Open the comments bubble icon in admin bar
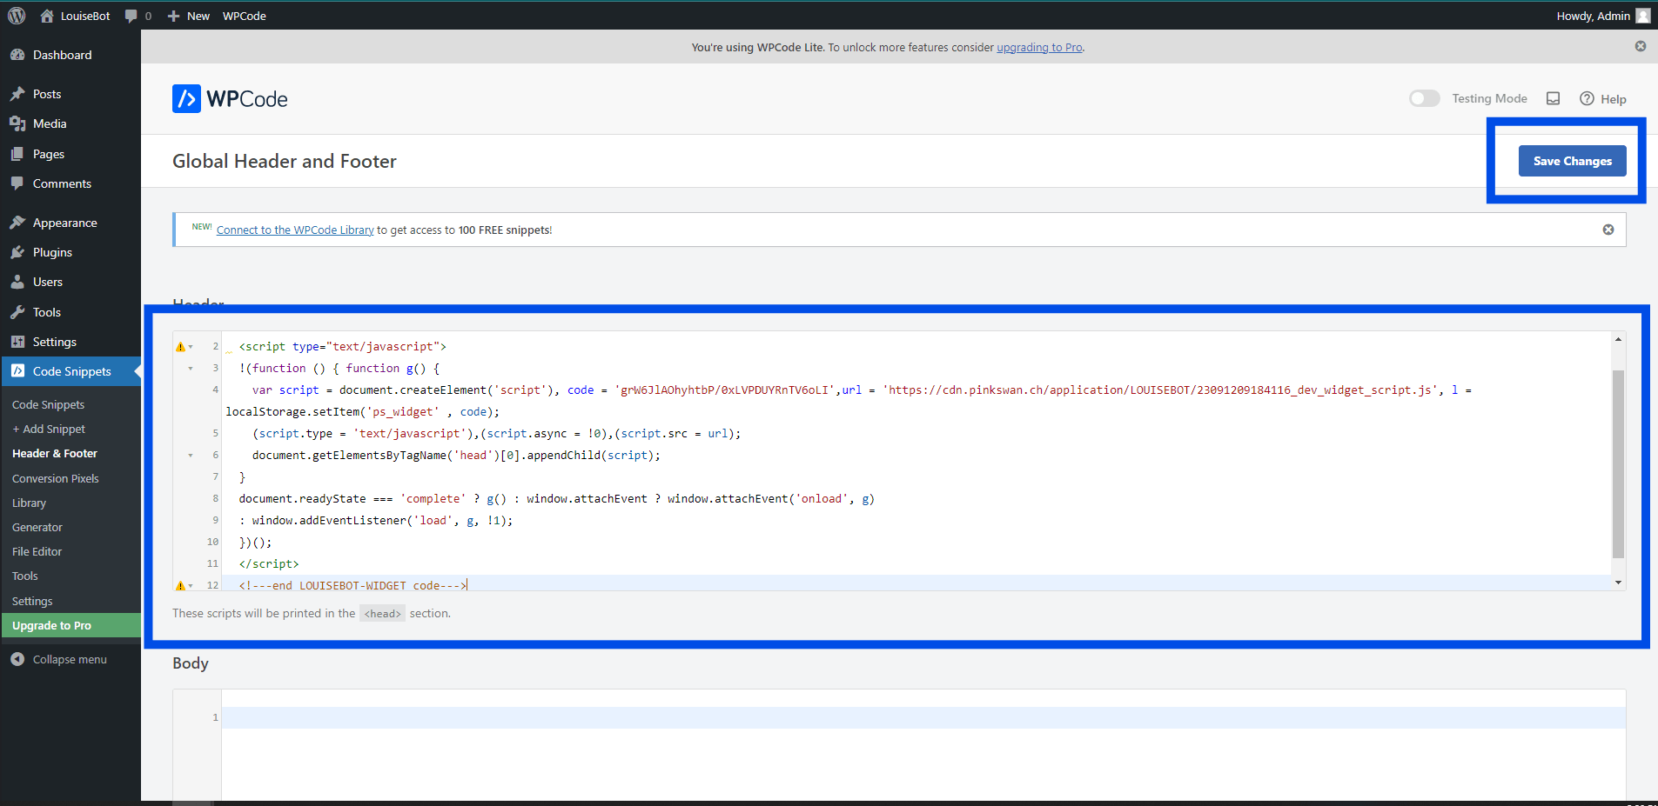This screenshot has width=1658, height=806. [x=131, y=16]
